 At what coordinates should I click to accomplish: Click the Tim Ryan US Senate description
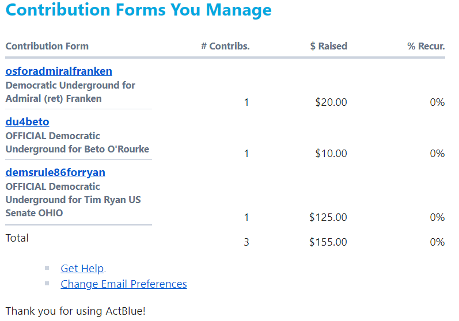click(73, 200)
